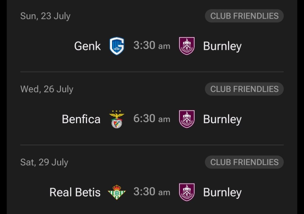
Task: Open 3:30 am kickoff of Real Betis match
Action: coord(152,192)
